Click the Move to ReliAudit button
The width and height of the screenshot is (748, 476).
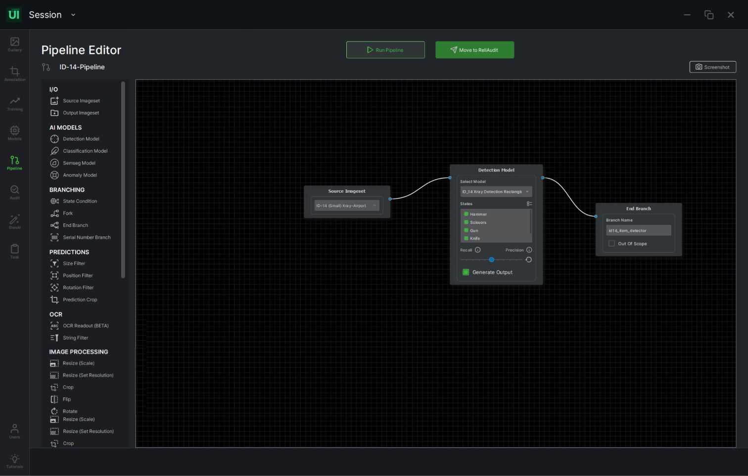pyautogui.click(x=474, y=50)
